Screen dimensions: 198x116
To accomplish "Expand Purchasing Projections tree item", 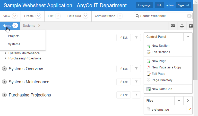I will click(6, 58).
